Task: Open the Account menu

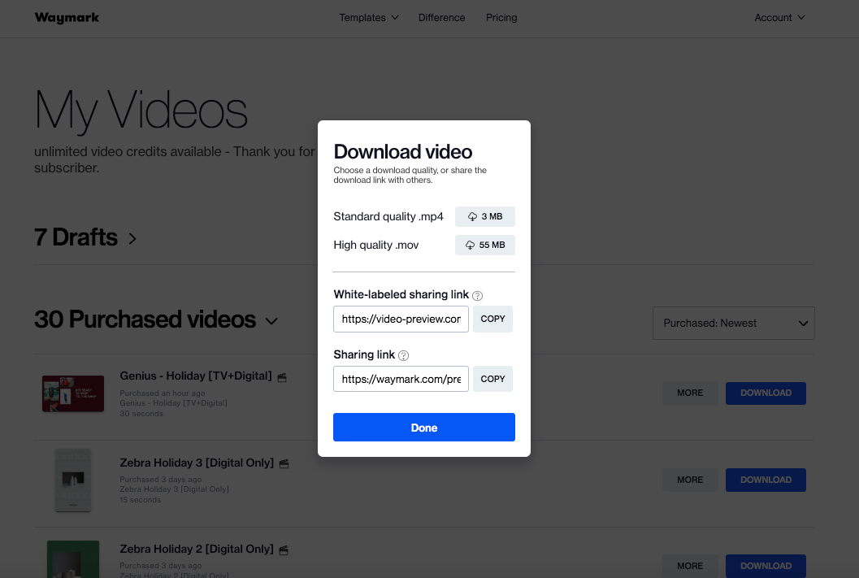Action: [x=779, y=17]
